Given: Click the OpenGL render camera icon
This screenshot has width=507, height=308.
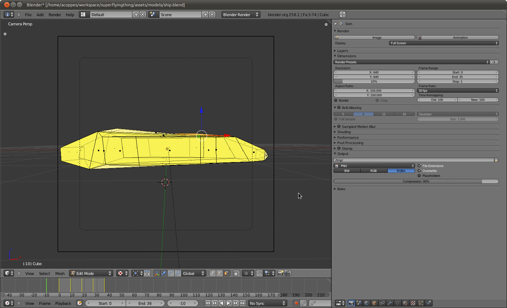Looking at the screenshot, I should [280, 273].
